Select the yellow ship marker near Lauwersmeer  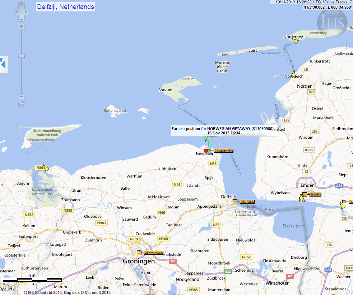point(46,168)
